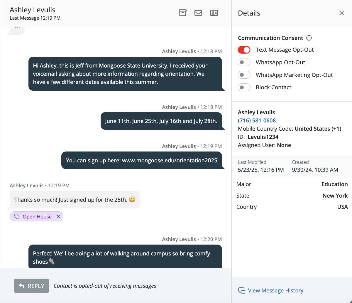Remove the Open House tag
The height and width of the screenshot is (303, 352).
click(x=58, y=216)
